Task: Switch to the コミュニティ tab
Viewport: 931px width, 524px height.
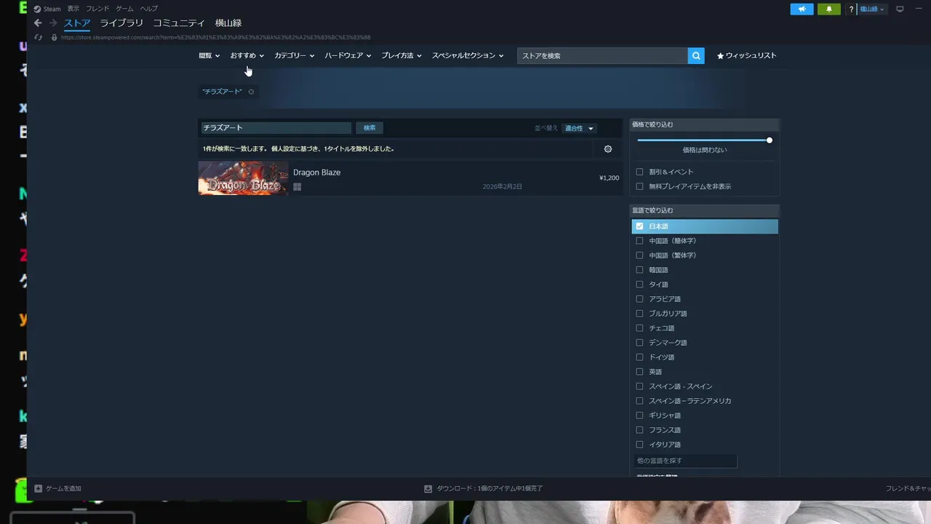Action: point(179,23)
